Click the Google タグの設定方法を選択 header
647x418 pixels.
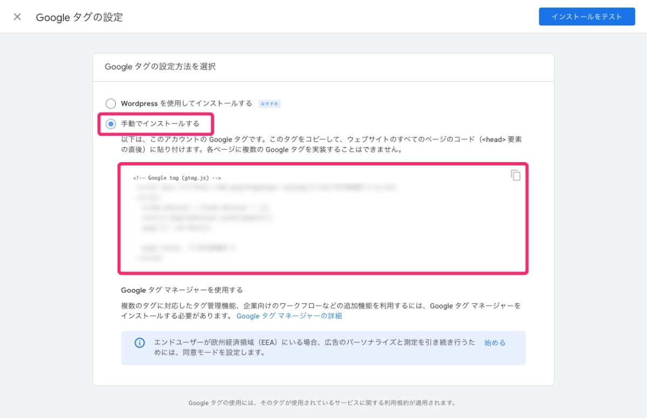(160, 67)
